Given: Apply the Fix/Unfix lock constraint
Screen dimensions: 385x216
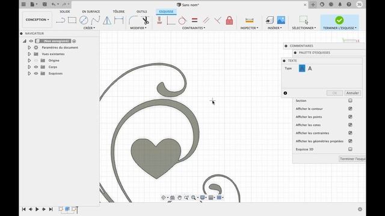Looking at the screenshot, I should coord(229,20).
